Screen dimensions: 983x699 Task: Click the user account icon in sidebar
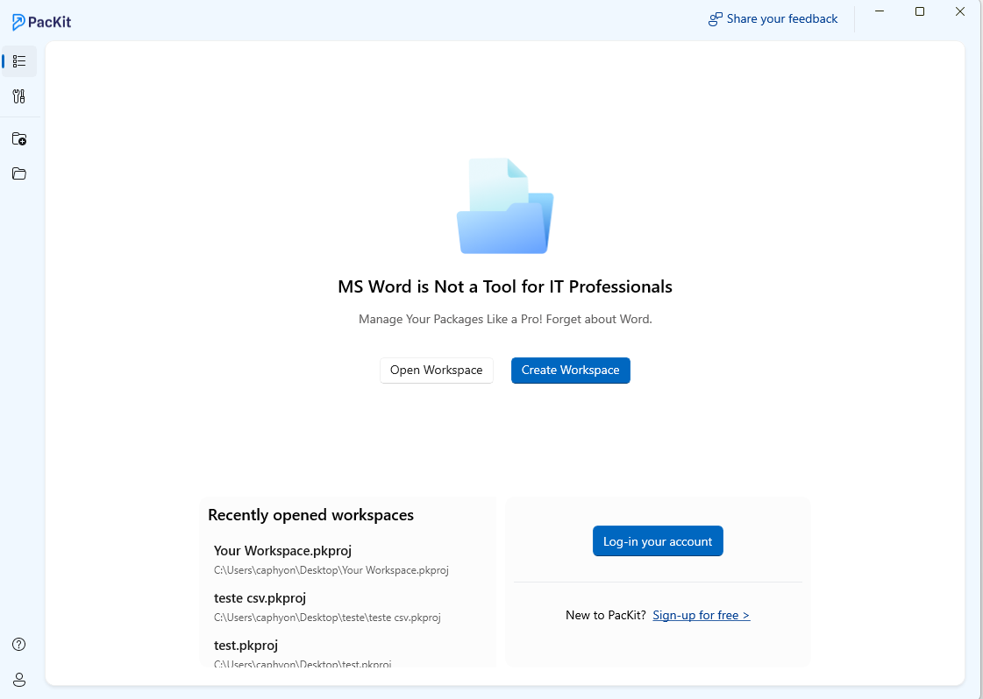click(x=19, y=680)
